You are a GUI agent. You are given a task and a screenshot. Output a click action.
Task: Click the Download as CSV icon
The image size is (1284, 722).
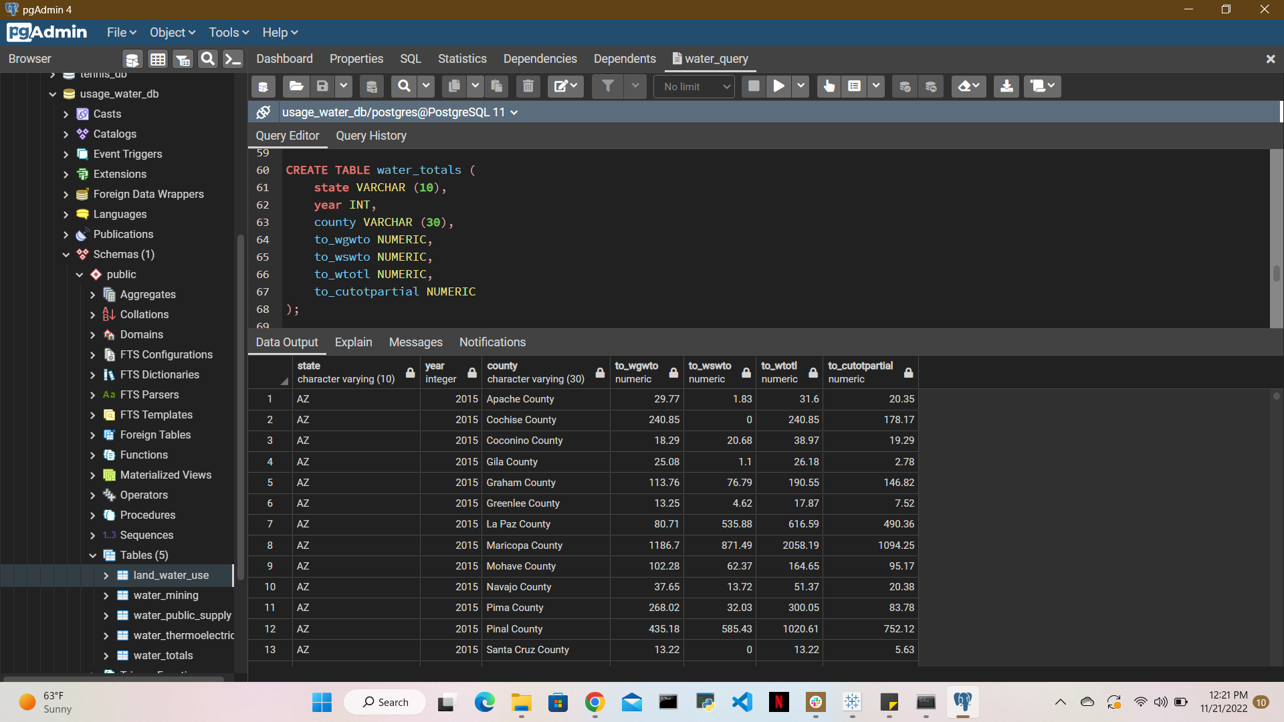coord(1006,86)
